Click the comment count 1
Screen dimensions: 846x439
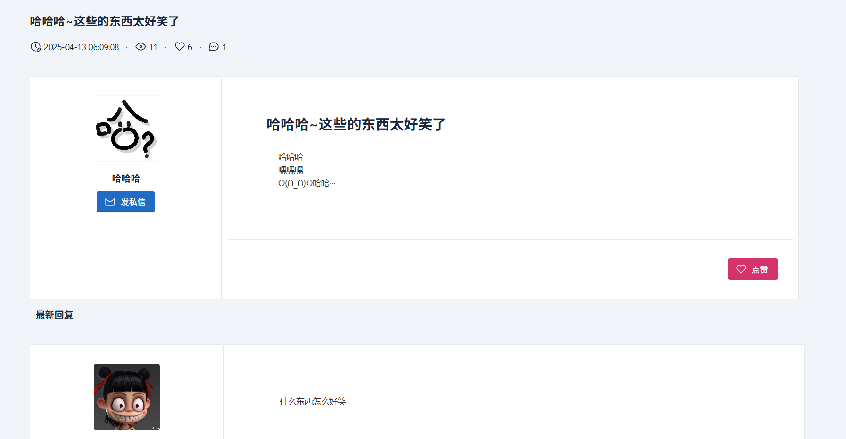coord(224,47)
